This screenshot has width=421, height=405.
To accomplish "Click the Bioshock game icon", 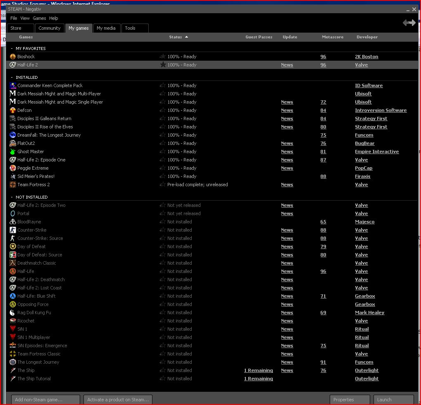I will (x=13, y=57).
